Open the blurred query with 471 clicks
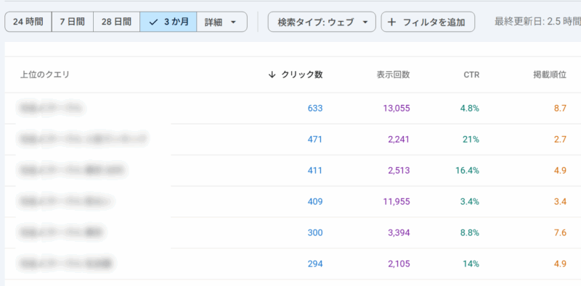Image resolution: width=581 pixels, height=286 pixels. (83, 139)
